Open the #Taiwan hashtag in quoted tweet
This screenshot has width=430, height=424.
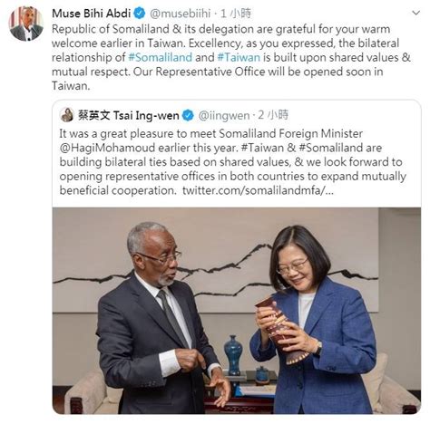[262, 148]
